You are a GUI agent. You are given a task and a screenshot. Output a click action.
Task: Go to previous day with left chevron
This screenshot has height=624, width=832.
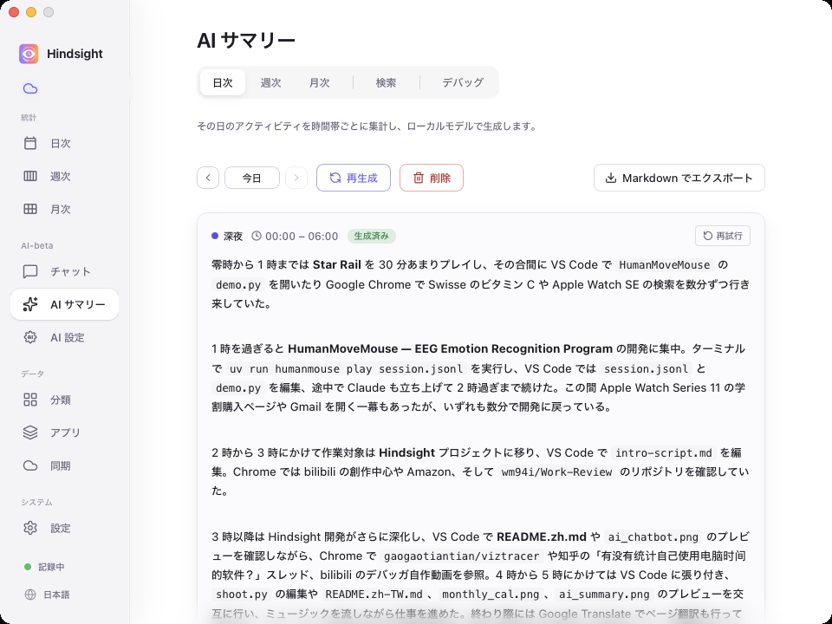click(x=208, y=178)
